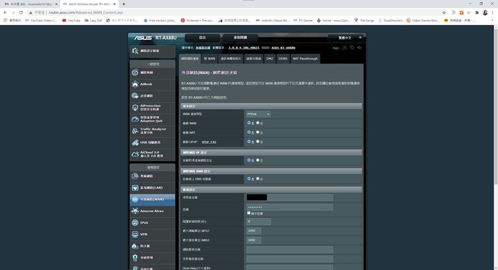Open the LAN settings sidebar item
498x270 pixels.
tap(152, 188)
